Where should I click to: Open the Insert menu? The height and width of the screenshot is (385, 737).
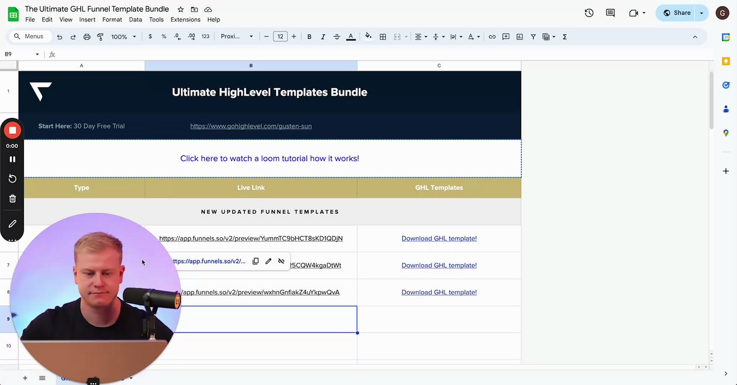[87, 20]
